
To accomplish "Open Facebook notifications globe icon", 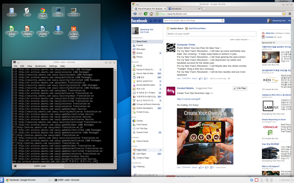I will [160, 21].
